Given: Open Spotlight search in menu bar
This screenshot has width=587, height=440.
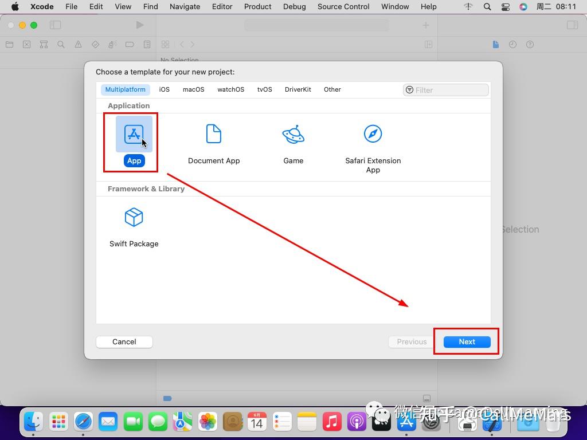Looking at the screenshot, I should [x=487, y=7].
